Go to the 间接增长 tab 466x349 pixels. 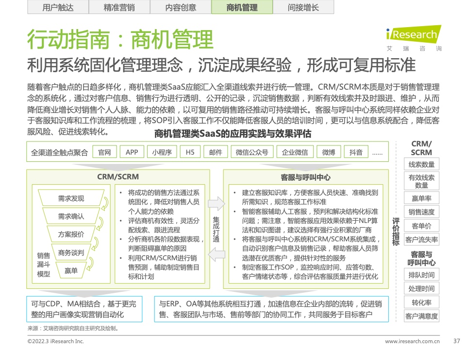[303, 7]
